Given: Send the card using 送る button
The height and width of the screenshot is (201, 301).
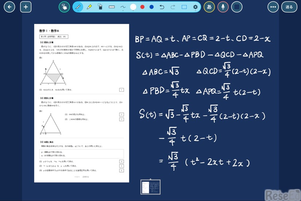Looking at the screenshot, I should [x=289, y=7].
